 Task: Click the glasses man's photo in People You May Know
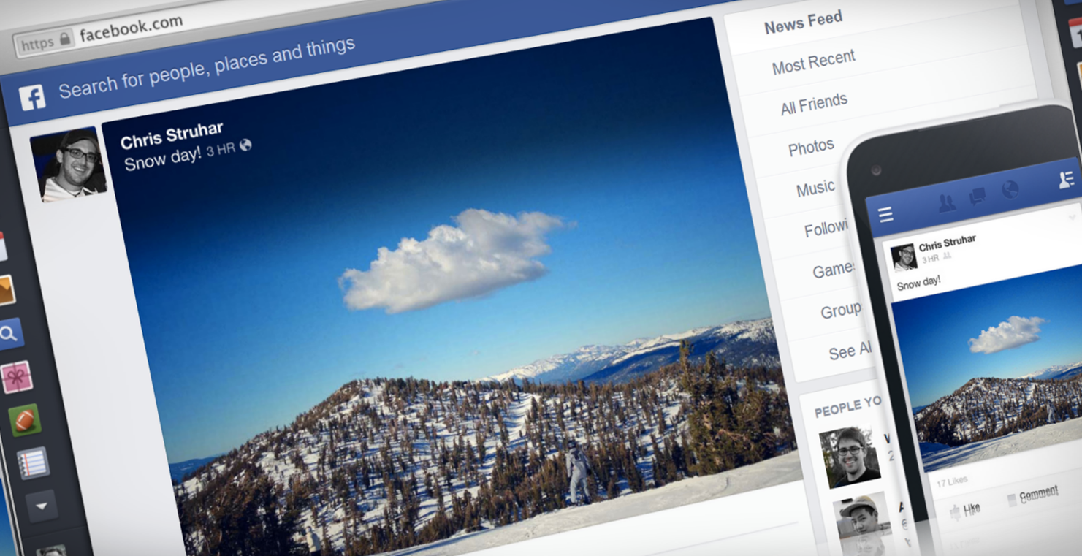point(849,456)
